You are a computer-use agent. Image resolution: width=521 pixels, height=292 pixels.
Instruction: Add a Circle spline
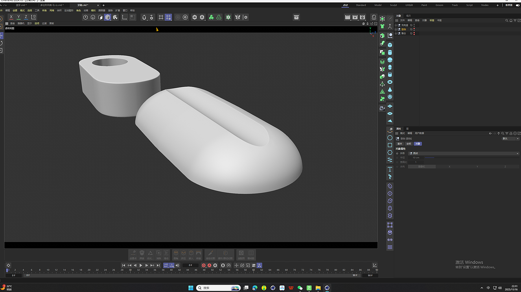pyautogui.click(x=390, y=138)
